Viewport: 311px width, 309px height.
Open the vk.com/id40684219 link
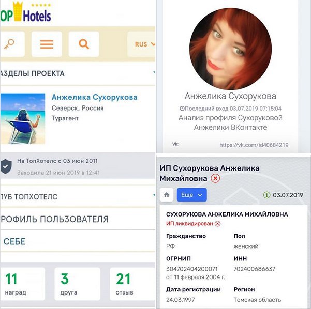pyautogui.click(x=254, y=145)
